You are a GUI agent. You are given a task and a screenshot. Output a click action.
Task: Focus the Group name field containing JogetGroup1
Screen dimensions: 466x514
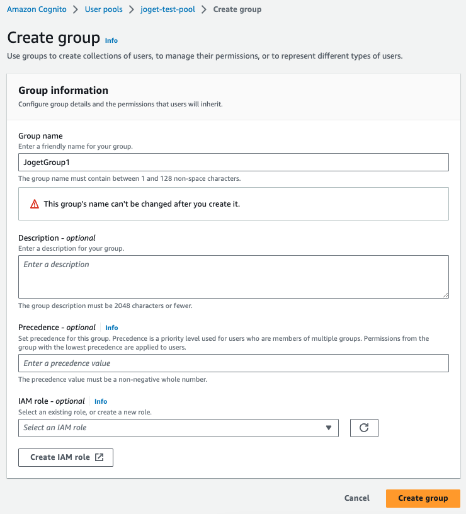point(233,162)
